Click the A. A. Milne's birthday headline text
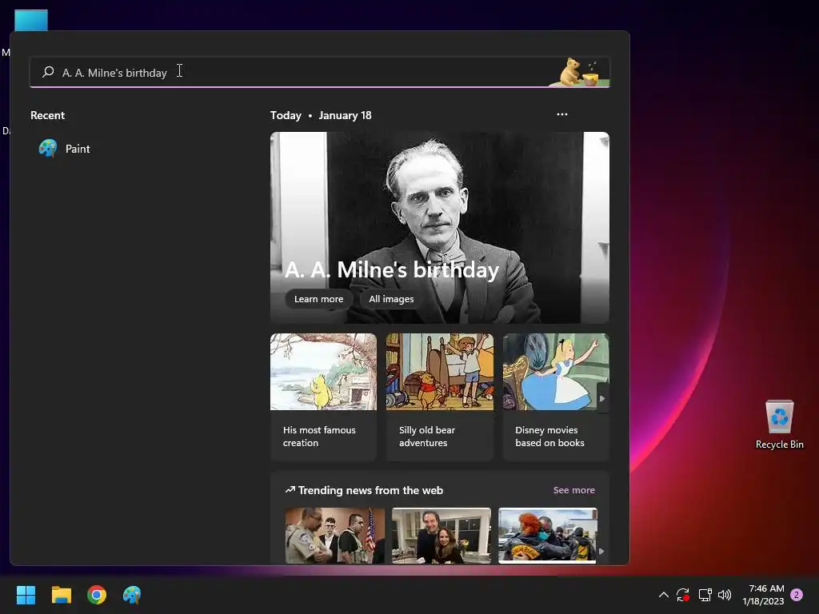Viewport: 819px width, 614px height. pyautogui.click(x=392, y=270)
